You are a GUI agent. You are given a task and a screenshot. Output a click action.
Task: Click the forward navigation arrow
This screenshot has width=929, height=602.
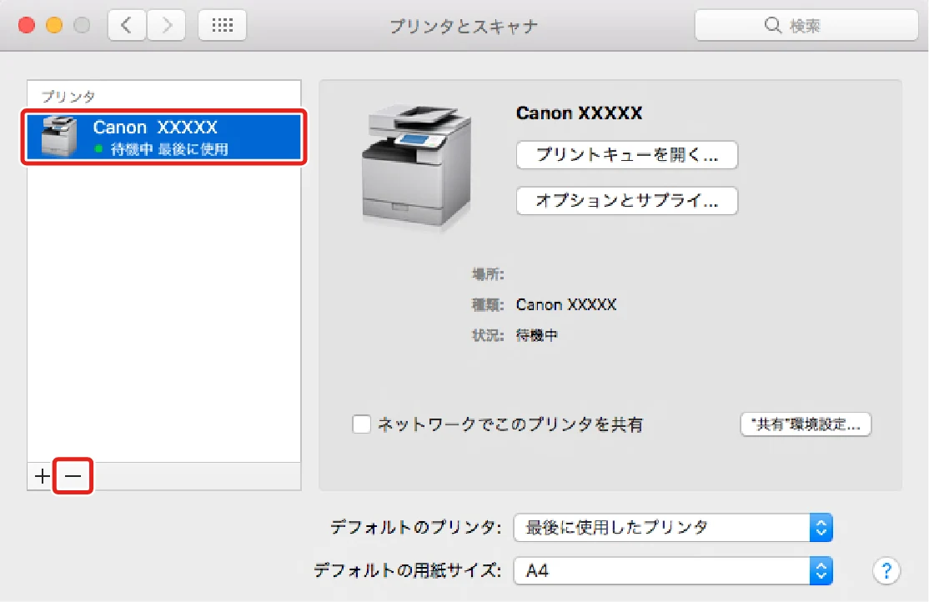[x=167, y=26]
